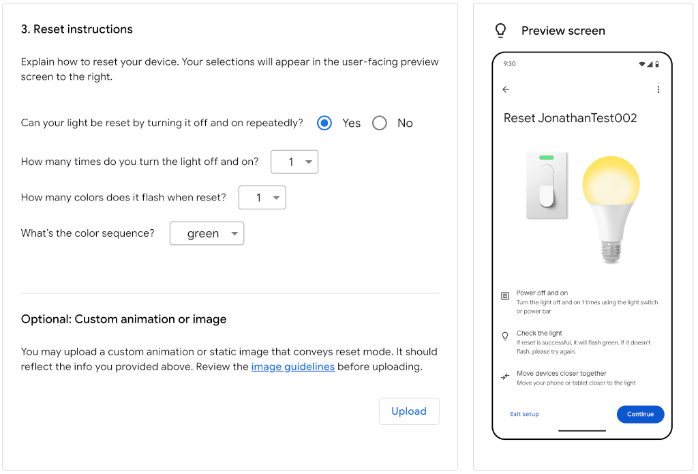This screenshot has width=698, height=474.
Task: Open the flash colors count dropdown
Action: 262,197
